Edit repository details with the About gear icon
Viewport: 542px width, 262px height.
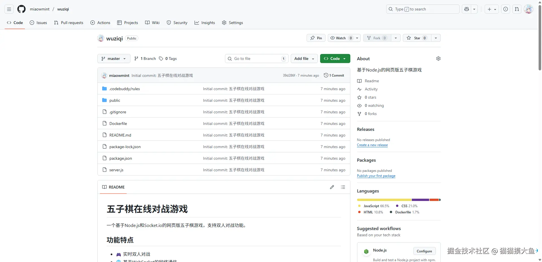point(438,59)
